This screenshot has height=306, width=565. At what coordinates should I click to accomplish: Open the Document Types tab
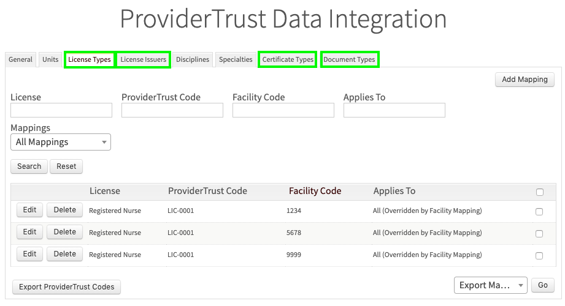349,60
